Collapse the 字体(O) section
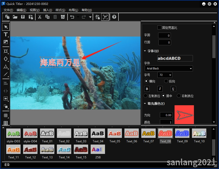This screenshot has height=169, width=219. [145, 51]
